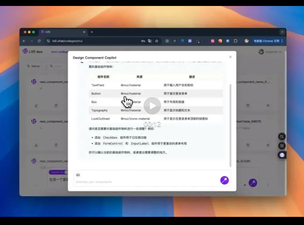Click the FormControl code label in the suggestions
Viewport: 304px width, 225px height.
(x=113, y=144)
